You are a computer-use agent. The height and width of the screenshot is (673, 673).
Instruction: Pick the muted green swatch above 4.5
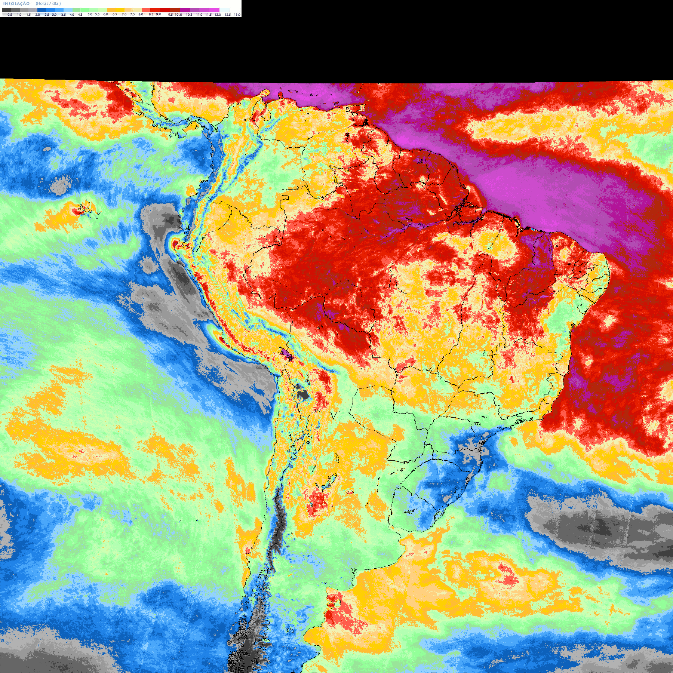click(76, 10)
